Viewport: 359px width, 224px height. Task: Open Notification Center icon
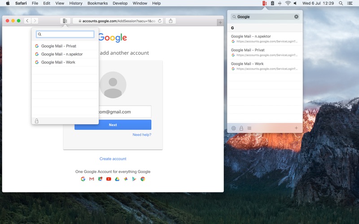tap(350, 3)
